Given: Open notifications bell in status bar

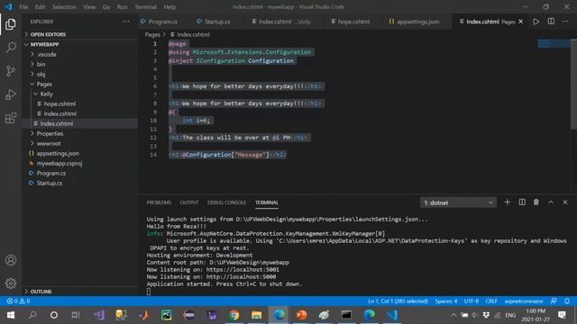Looking at the screenshot, I should [x=567, y=301].
